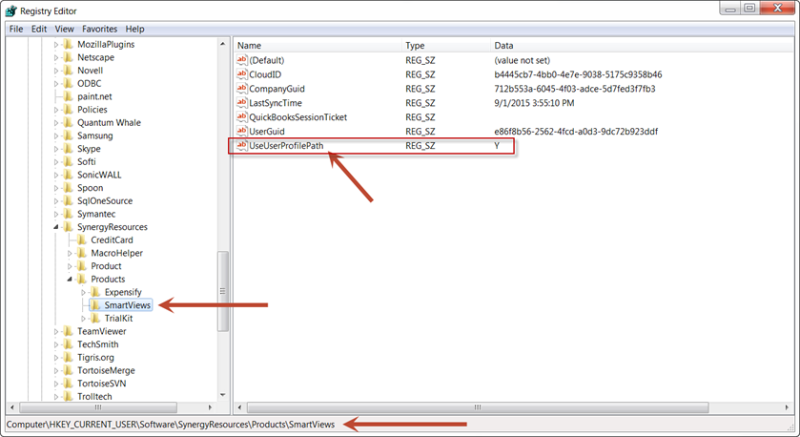Click the CloudID data b4445cb7 GUID

[x=578, y=74]
